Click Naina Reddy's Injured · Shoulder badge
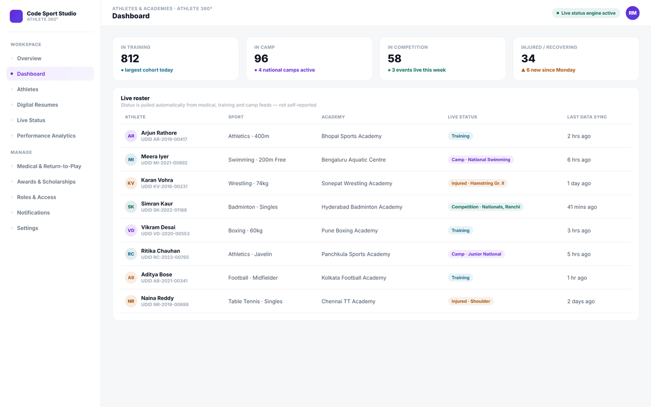This screenshot has width=651, height=407. pyautogui.click(x=471, y=301)
